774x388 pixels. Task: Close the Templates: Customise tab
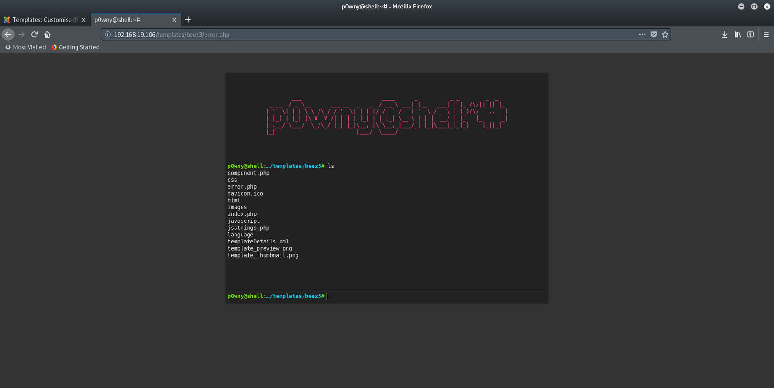point(83,20)
